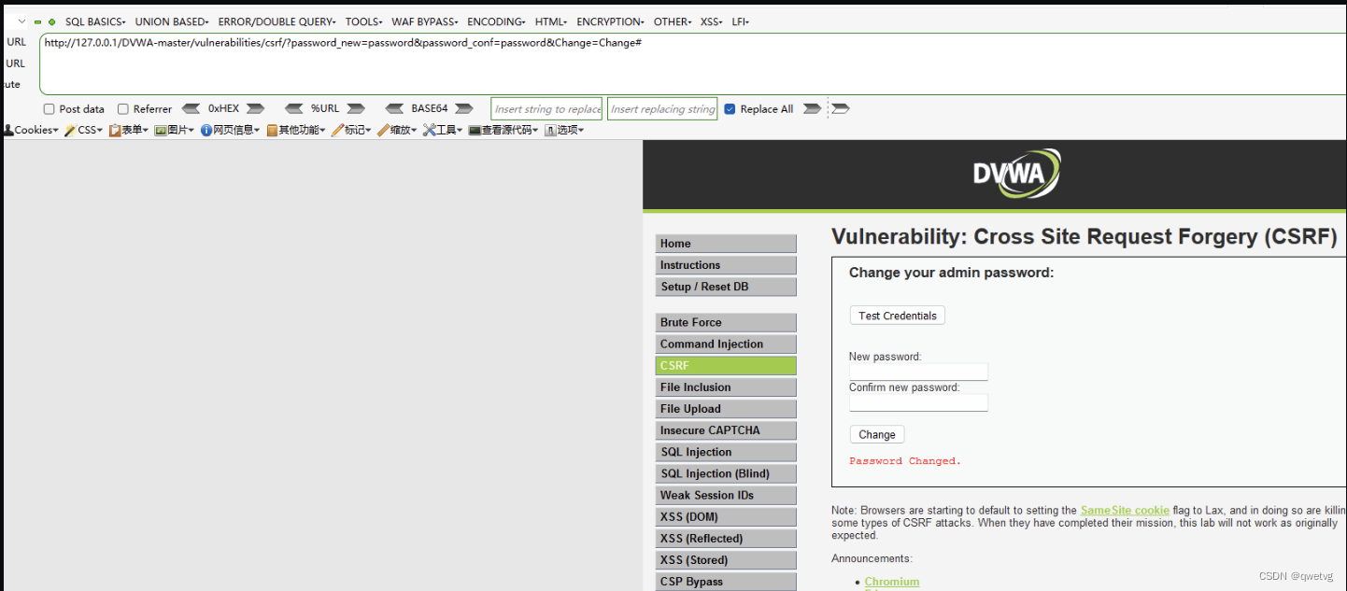Open the File Upload page
The width and height of the screenshot is (1347, 591).
726,409
